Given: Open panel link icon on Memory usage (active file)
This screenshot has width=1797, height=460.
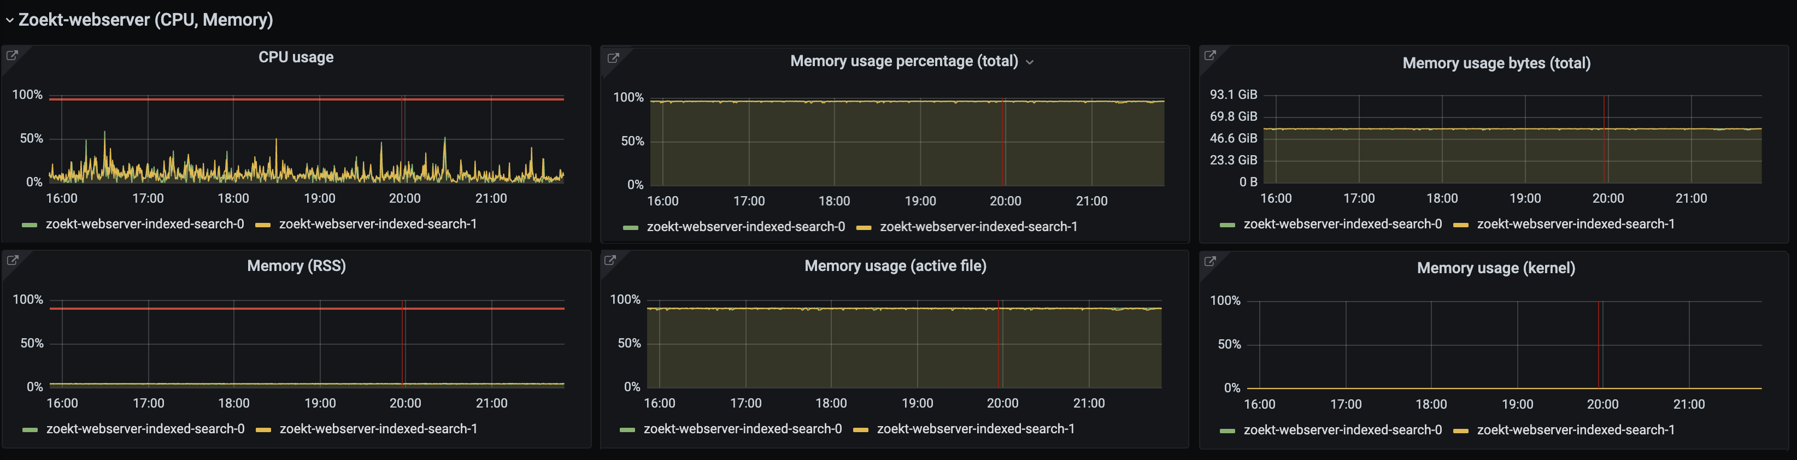Looking at the screenshot, I should point(610,260).
